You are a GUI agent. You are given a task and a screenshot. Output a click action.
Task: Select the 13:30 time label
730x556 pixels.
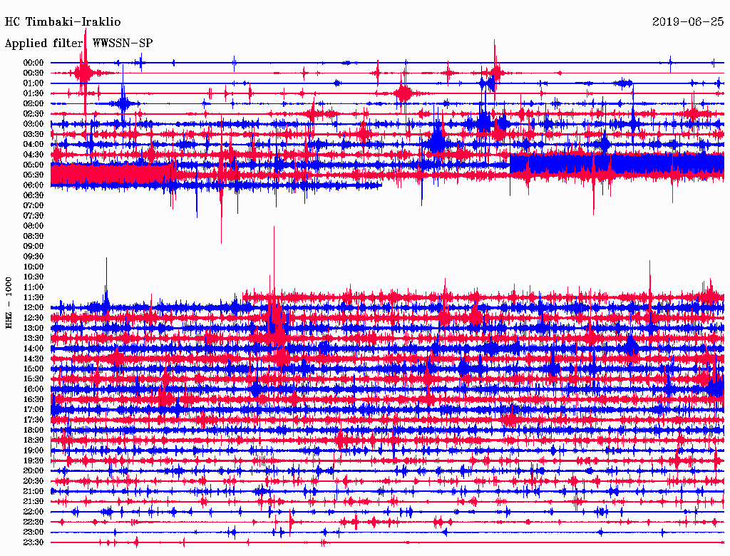coord(34,339)
